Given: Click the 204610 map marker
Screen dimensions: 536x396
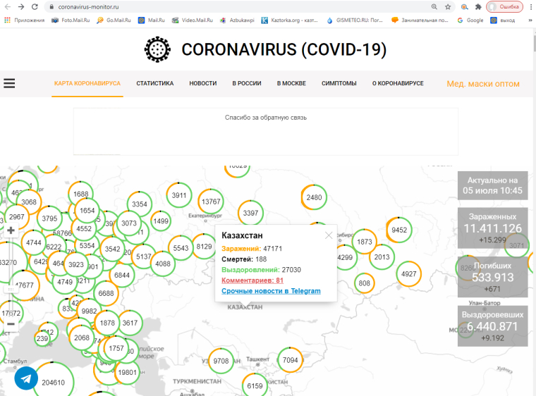Looking at the screenshot, I should [x=53, y=382].
